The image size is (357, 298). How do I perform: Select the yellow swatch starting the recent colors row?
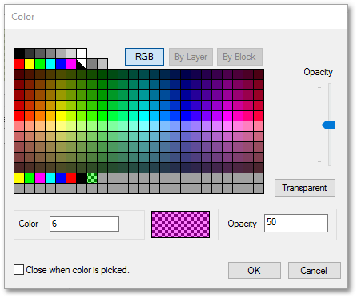point(19,178)
